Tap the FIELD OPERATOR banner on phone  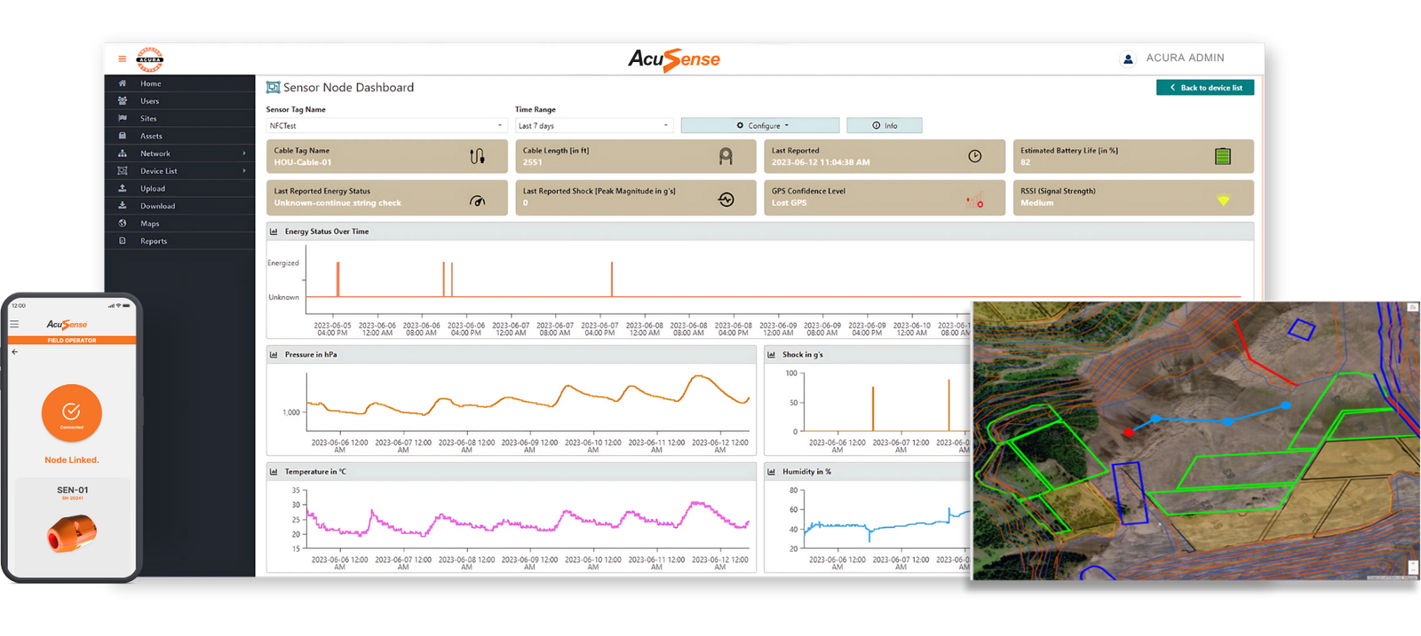pyautogui.click(x=72, y=341)
